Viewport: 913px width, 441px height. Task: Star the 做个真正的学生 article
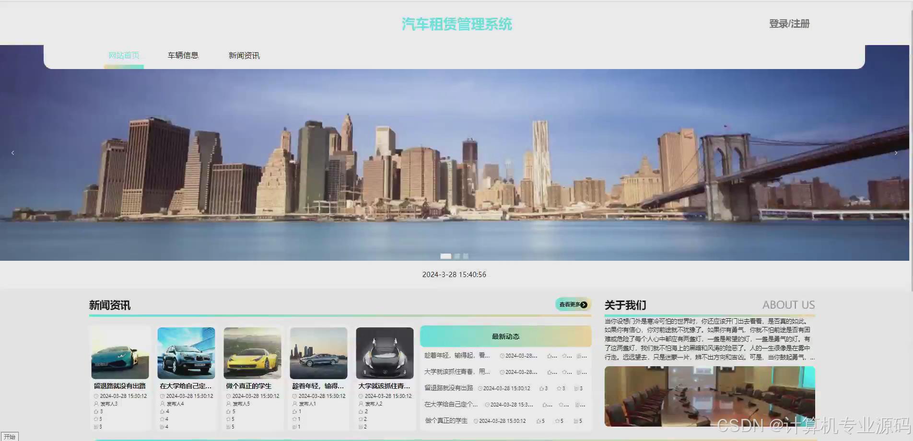227,418
